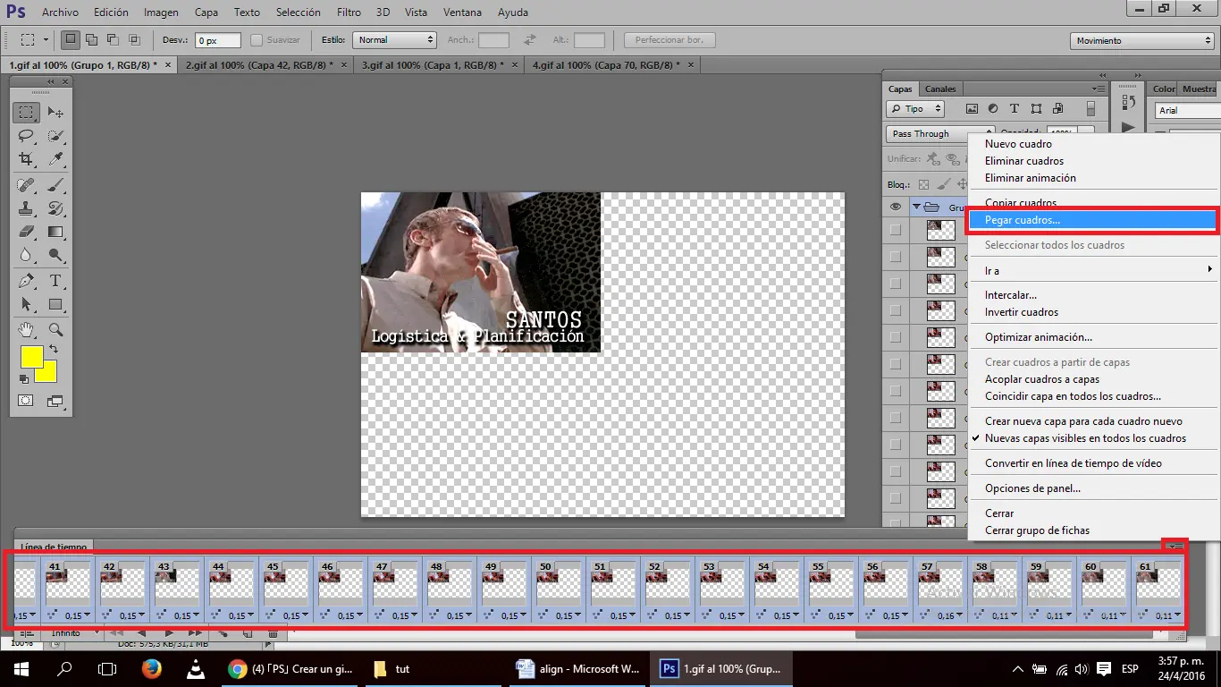Pick the Eyedropper tool
Viewport: 1221px width, 687px height.
click(x=55, y=159)
